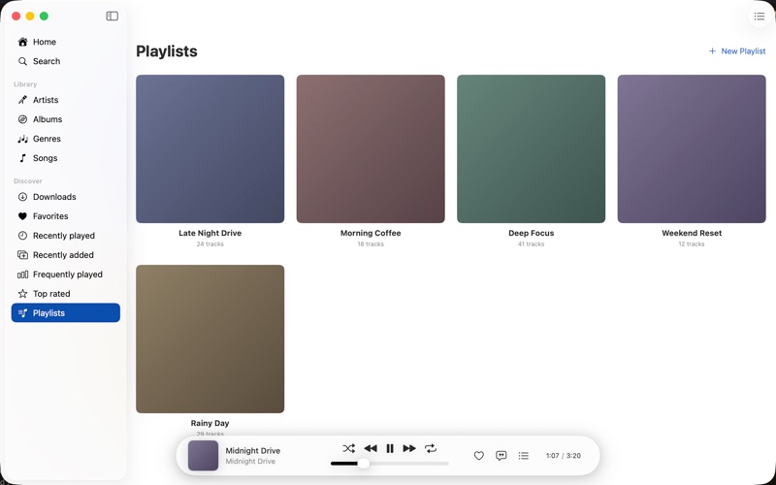Open the Home section
Image resolution: width=776 pixels, height=485 pixels.
pyautogui.click(x=66, y=42)
